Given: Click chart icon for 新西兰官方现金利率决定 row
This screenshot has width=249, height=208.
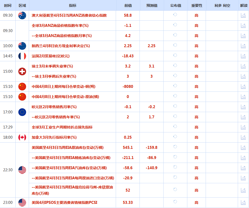Looking at the screenshot, I should pyautogui.click(x=243, y=46).
